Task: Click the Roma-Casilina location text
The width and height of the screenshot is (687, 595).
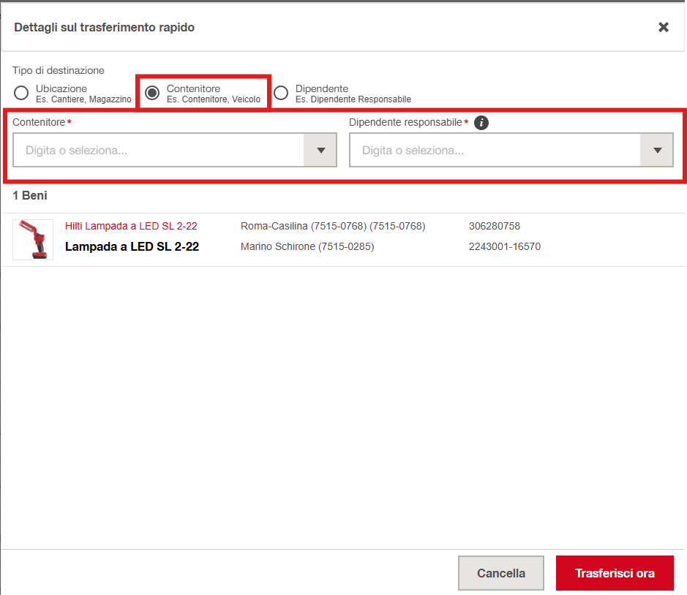Action: coord(332,227)
